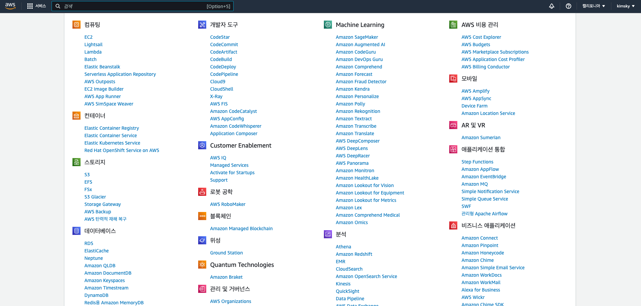The image size is (641, 306).
Task: Open Ground Station link
Action: [x=226, y=253]
